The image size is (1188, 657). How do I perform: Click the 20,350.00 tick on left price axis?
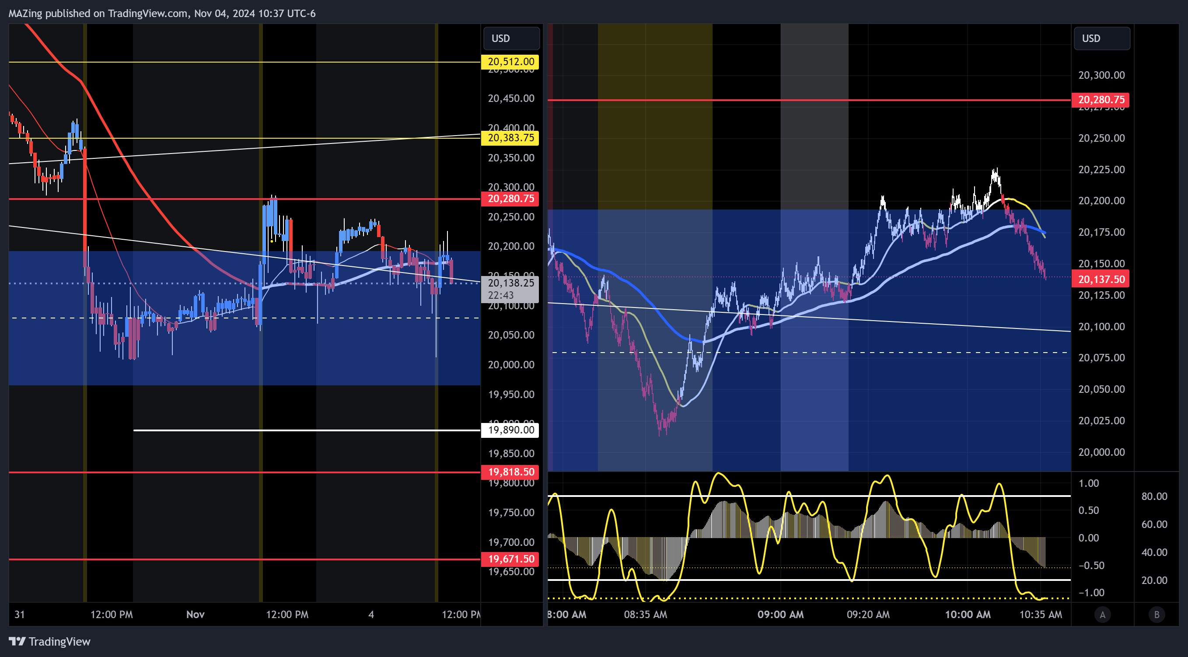[511, 157]
